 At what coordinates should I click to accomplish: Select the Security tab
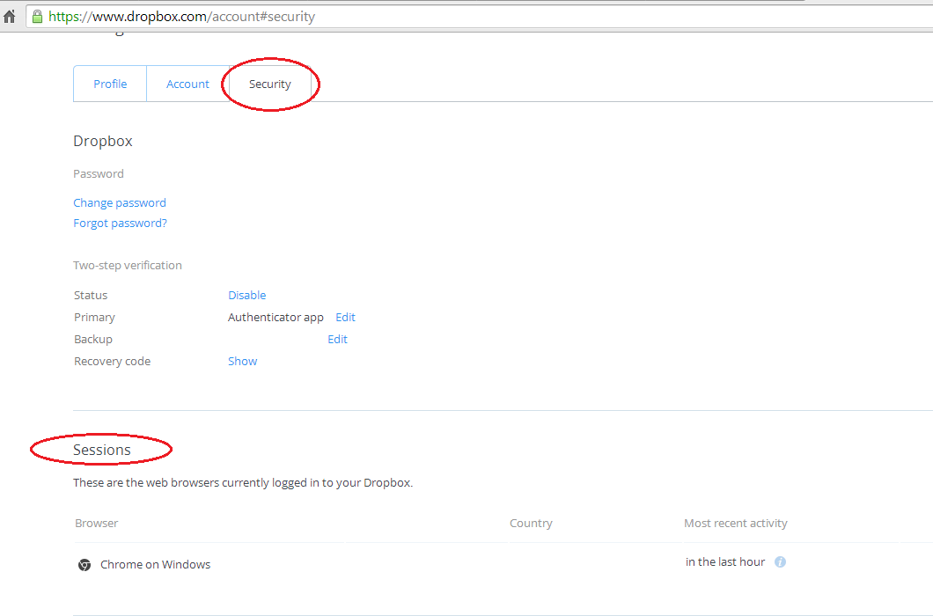(269, 84)
